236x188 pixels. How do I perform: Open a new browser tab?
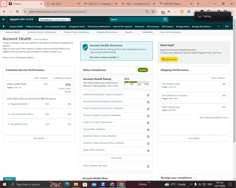coord(198,4)
